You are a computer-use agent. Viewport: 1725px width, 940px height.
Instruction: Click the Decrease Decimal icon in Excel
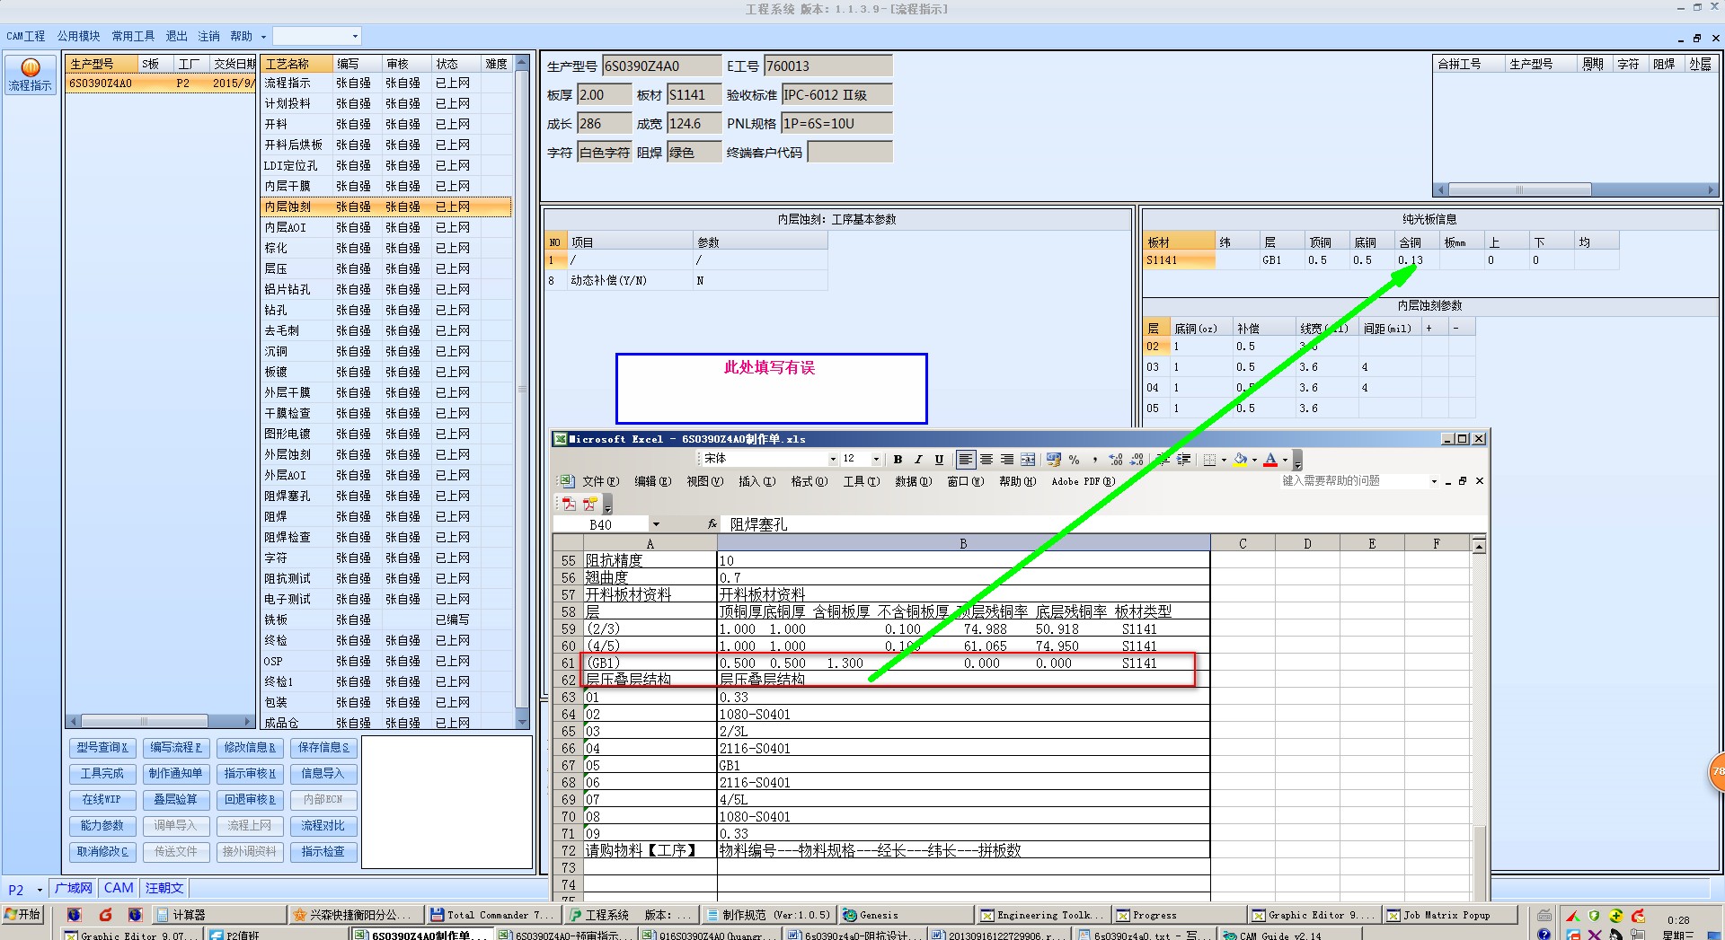[1137, 460]
